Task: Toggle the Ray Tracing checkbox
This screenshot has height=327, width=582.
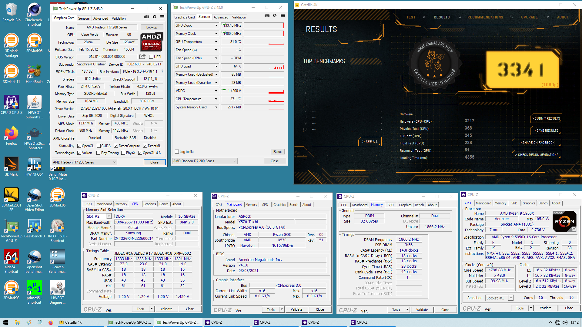Action: [x=98, y=153]
